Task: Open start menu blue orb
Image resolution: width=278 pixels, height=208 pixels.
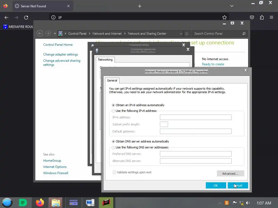Action: pyautogui.click(x=7, y=203)
